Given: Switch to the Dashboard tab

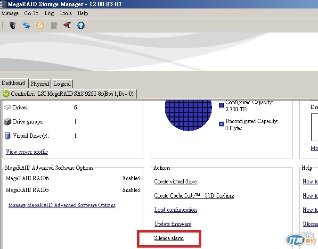Looking at the screenshot, I should coord(13,83).
